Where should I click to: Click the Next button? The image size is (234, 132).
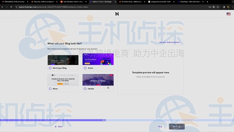pos(177,126)
